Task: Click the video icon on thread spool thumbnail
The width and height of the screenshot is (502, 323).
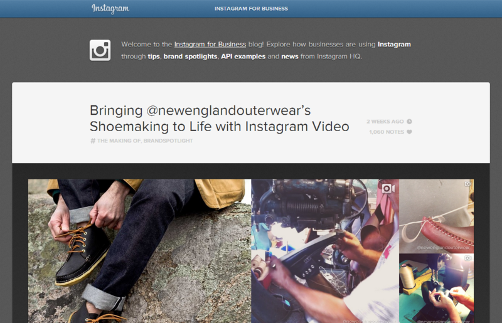Action: 468,258
